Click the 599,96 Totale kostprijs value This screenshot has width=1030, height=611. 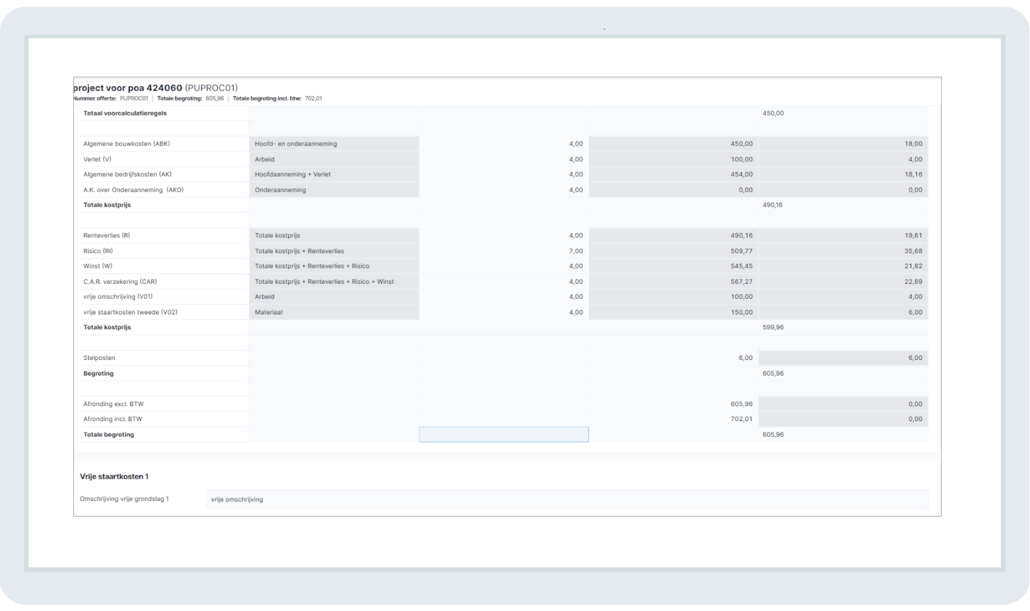pyautogui.click(x=773, y=327)
